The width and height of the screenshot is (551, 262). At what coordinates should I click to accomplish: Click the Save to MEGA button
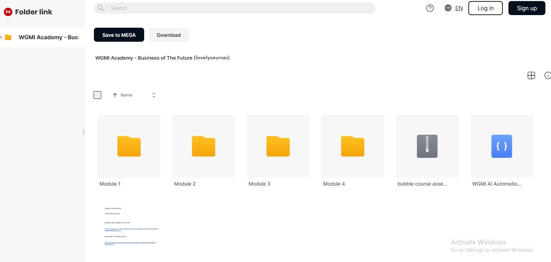(x=119, y=35)
